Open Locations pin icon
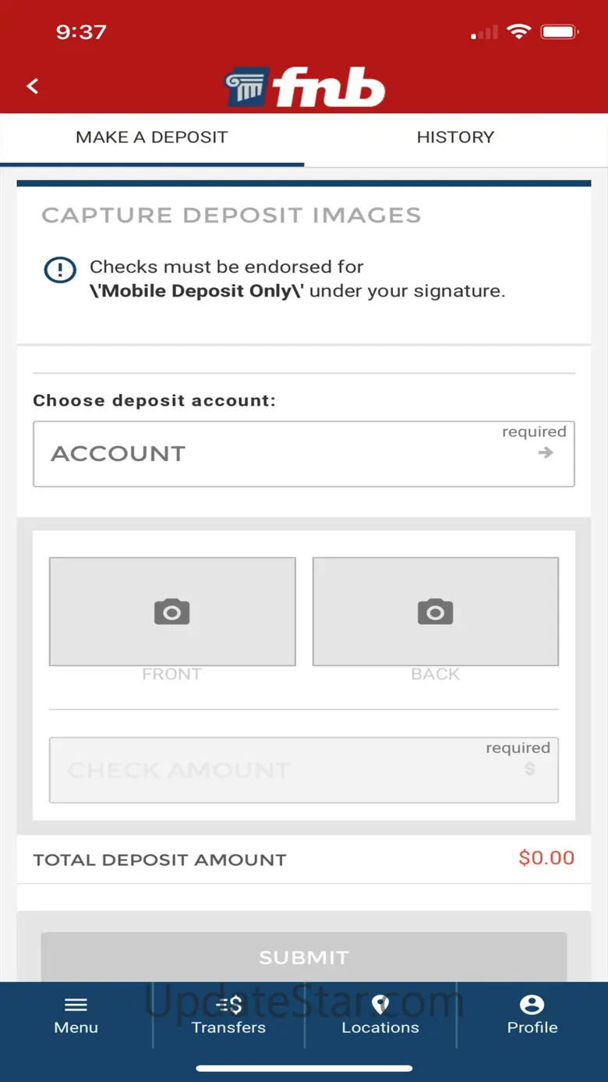 tap(380, 1004)
